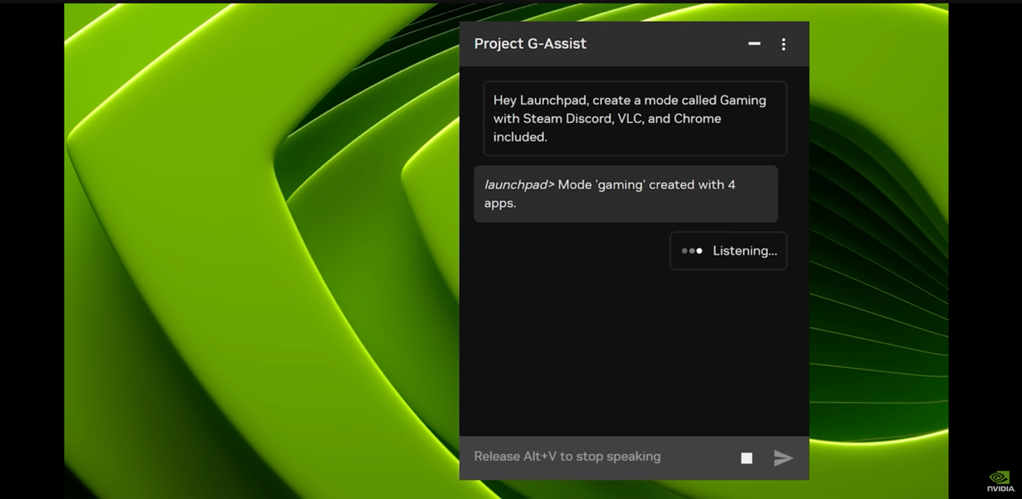Image resolution: width=1022 pixels, height=499 pixels.
Task: Send the message with the arrow icon
Action: coord(783,458)
